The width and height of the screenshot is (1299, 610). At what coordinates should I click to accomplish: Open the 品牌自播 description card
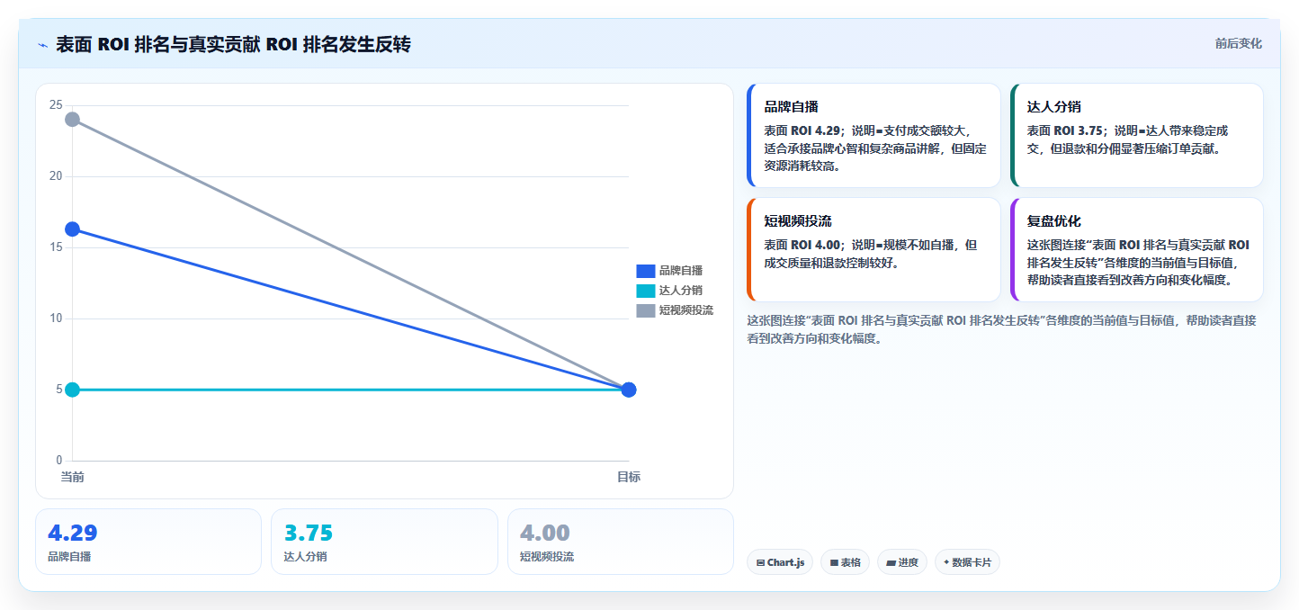(873, 135)
